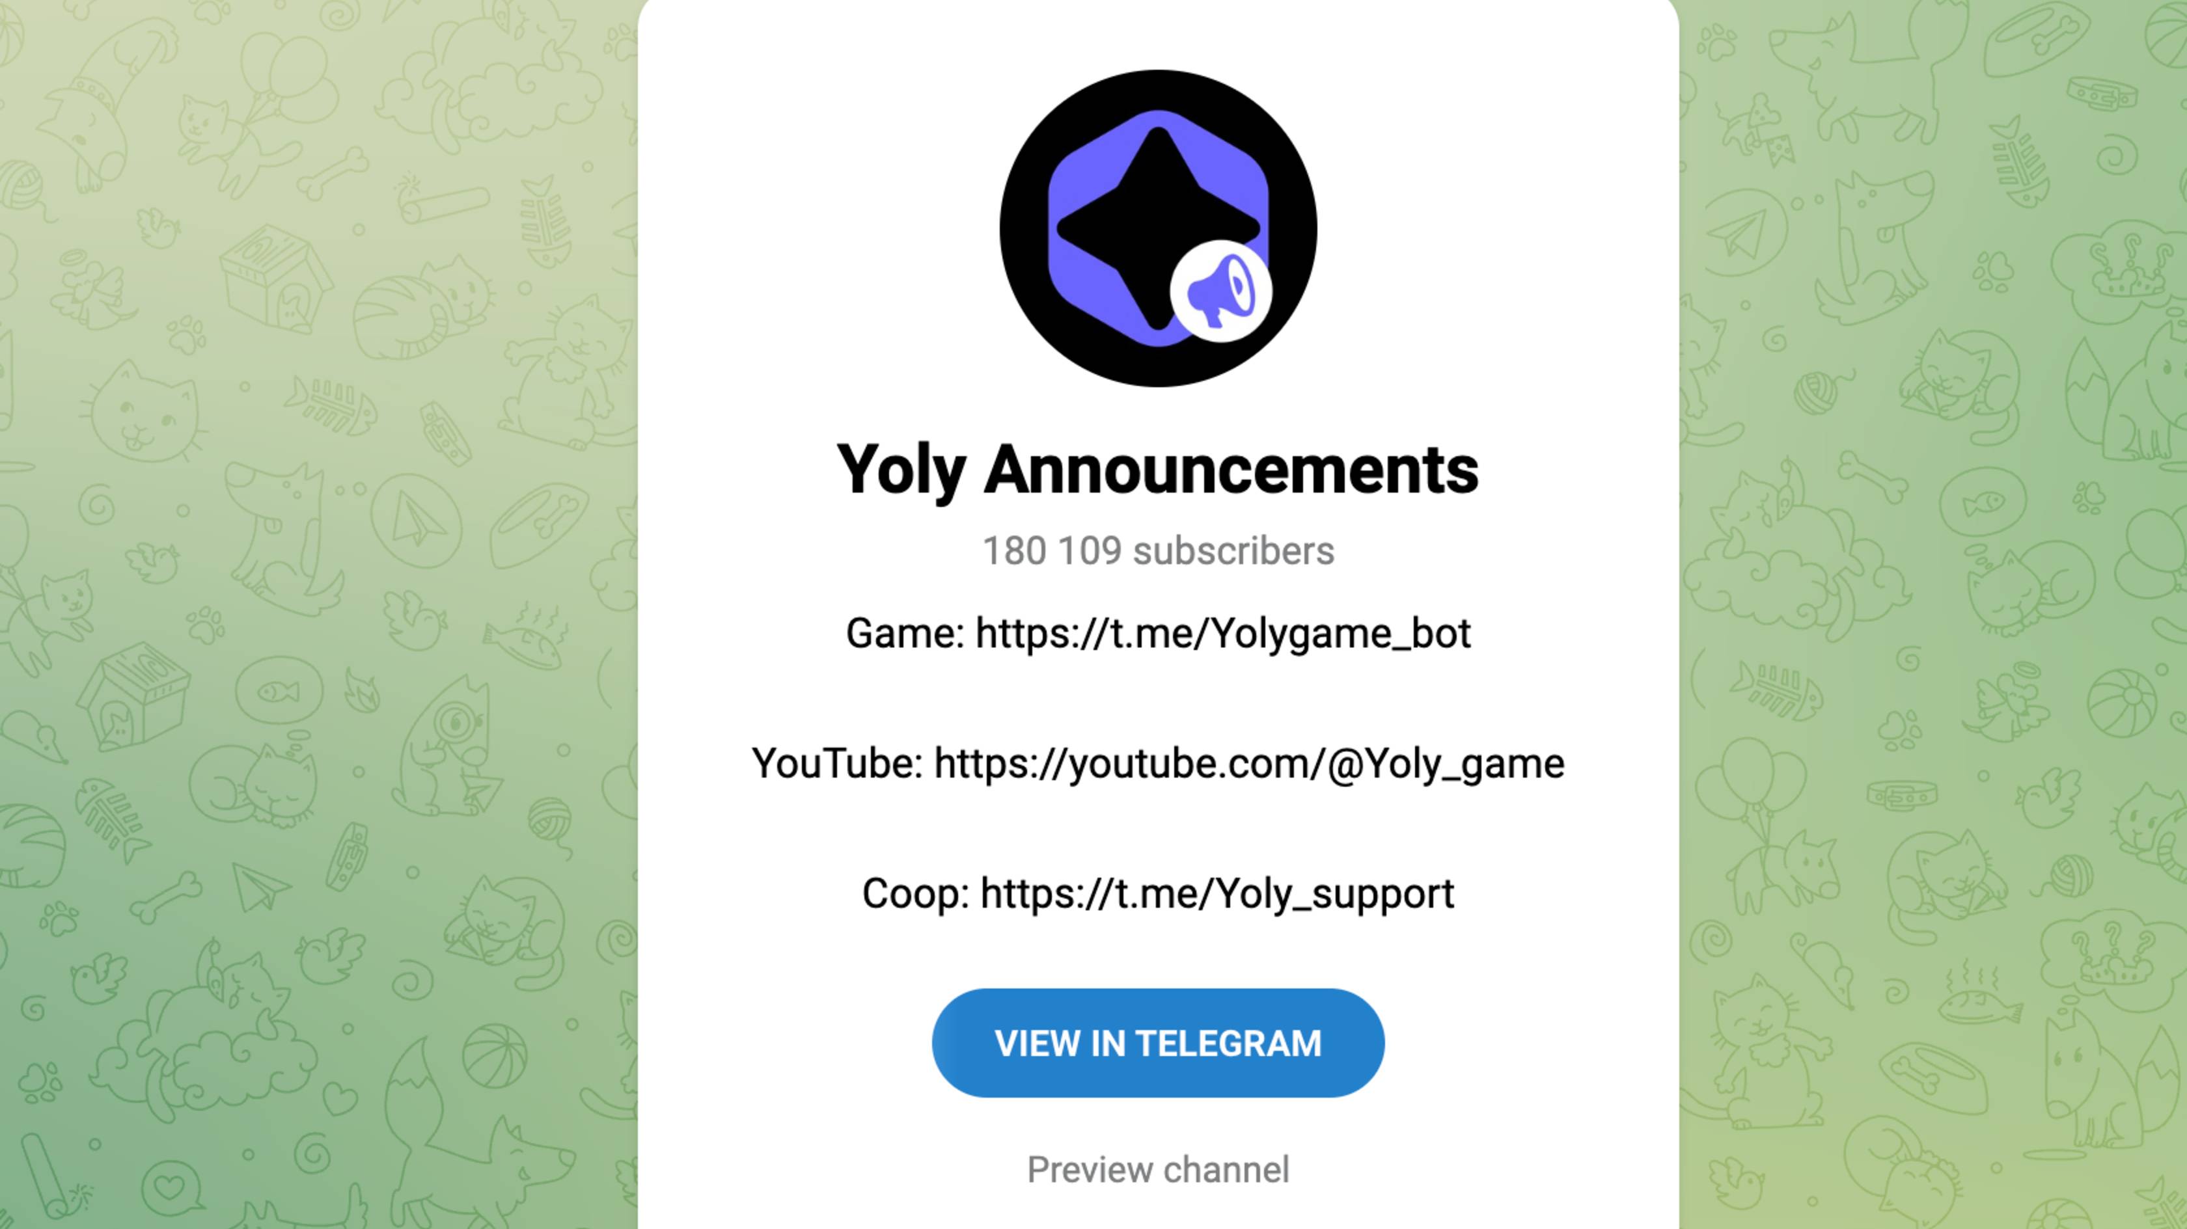Click the Yoly channel avatar logo
This screenshot has height=1229, width=2187.
[x=1158, y=228]
